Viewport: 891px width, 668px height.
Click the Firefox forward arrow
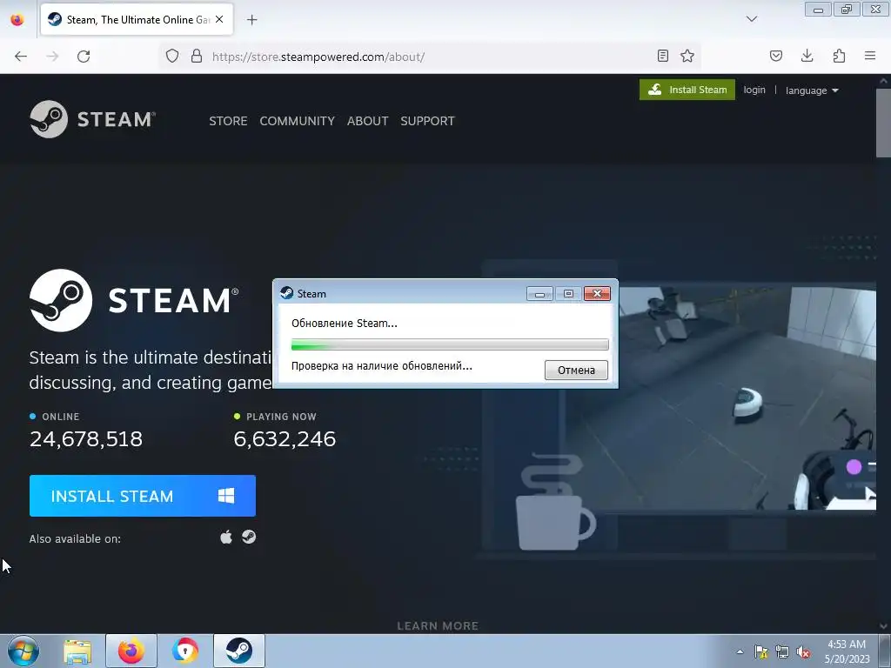(52, 57)
